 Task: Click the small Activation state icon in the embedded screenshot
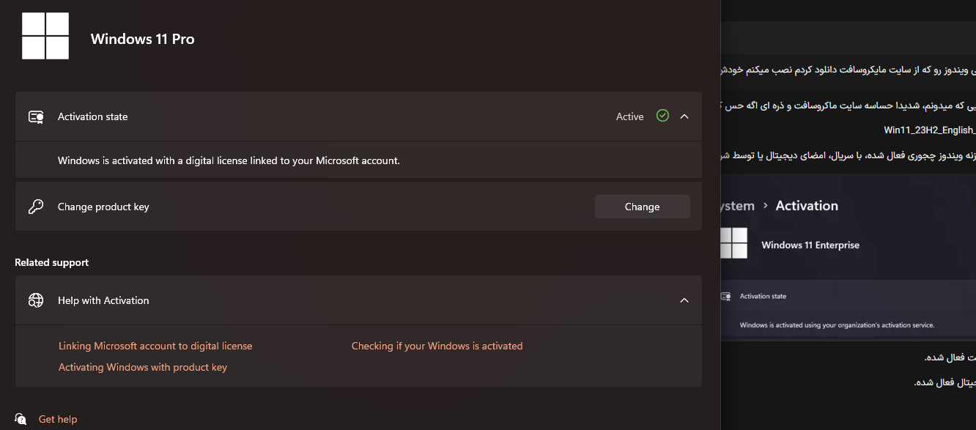[726, 297]
